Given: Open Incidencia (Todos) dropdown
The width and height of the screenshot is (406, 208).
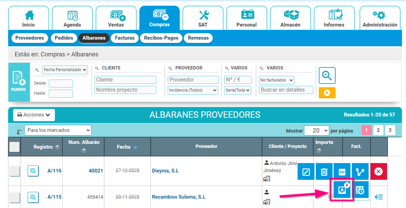Looking at the screenshot, I should [x=193, y=91].
